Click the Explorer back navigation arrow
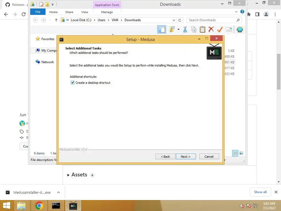281x211 pixels. (x=35, y=20)
